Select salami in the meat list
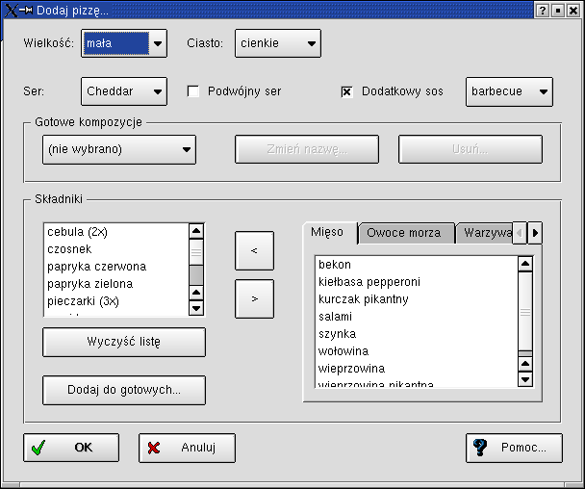Image resolution: width=585 pixels, height=489 pixels. [x=336, y=316]
